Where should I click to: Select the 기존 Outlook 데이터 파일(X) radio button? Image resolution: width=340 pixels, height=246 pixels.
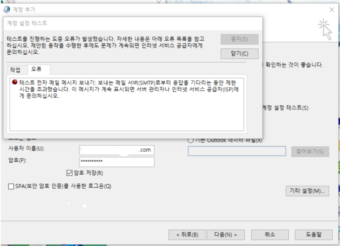click(191, 140)
